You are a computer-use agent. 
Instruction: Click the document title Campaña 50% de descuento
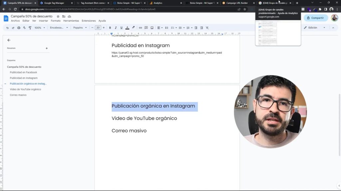point(32,16)
